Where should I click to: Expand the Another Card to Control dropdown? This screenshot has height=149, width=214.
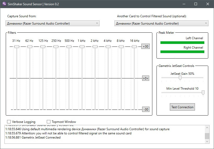pos(161,24)
